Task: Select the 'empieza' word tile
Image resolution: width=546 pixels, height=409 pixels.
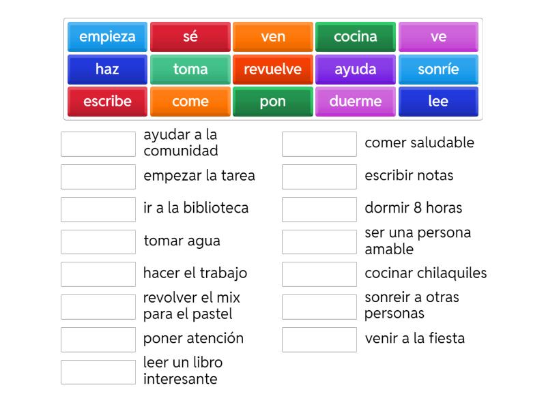Action: tap(107, 37)
